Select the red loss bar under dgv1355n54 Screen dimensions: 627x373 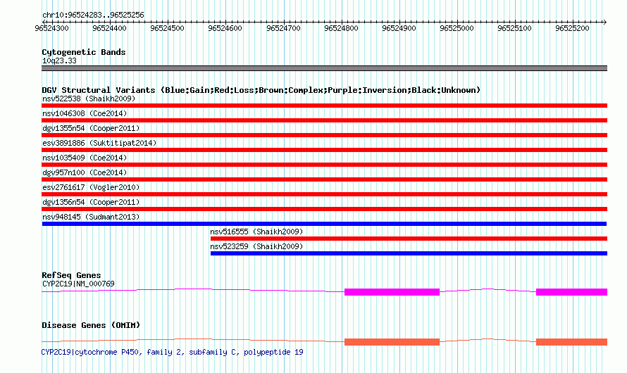pos(324,135)
